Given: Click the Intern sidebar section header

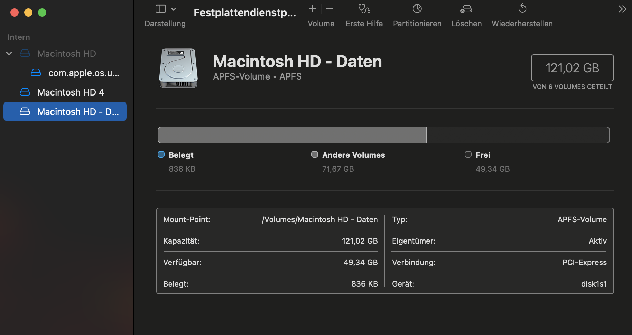Looking at the screenshot, I should coord(19,37).
